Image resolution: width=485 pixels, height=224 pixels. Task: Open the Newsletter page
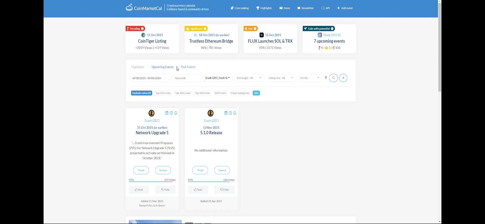(305, 8)
